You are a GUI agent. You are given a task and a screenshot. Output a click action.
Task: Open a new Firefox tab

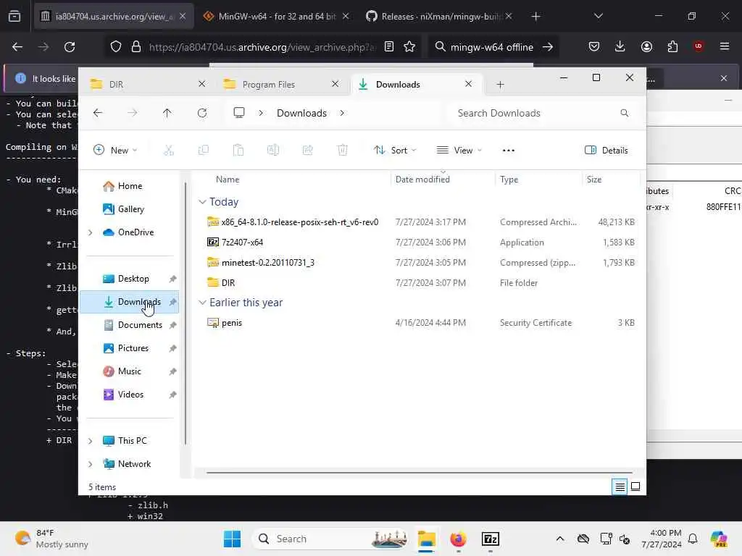[535, 16]
